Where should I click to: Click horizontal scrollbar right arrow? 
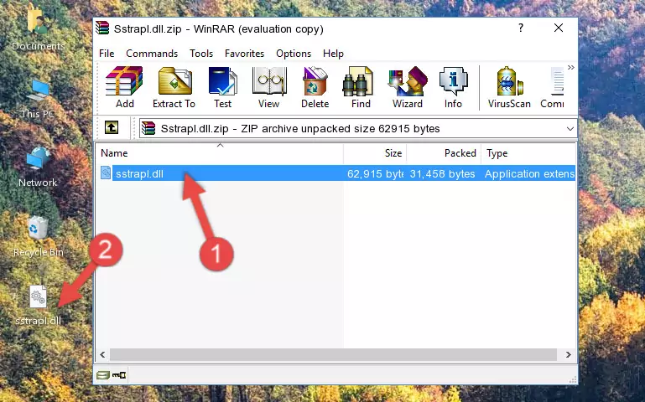569,354
